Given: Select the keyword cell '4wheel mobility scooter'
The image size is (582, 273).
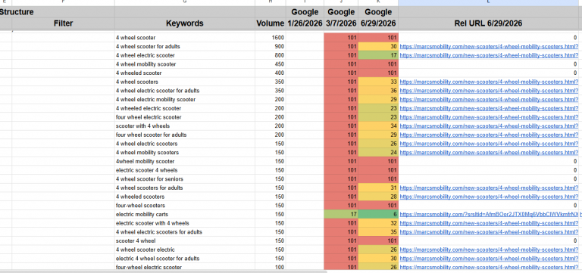Looking at the screenshot, I should 184,162.
